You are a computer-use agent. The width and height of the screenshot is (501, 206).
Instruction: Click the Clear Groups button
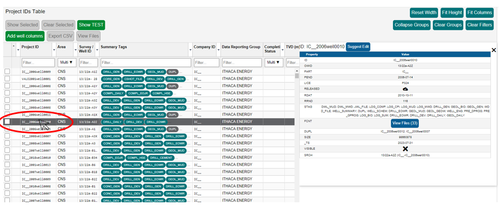pyautogui.click(x=448, y=25)
